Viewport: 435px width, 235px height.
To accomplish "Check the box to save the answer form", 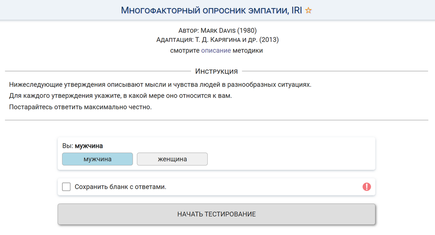I will (x=66, y=186).
